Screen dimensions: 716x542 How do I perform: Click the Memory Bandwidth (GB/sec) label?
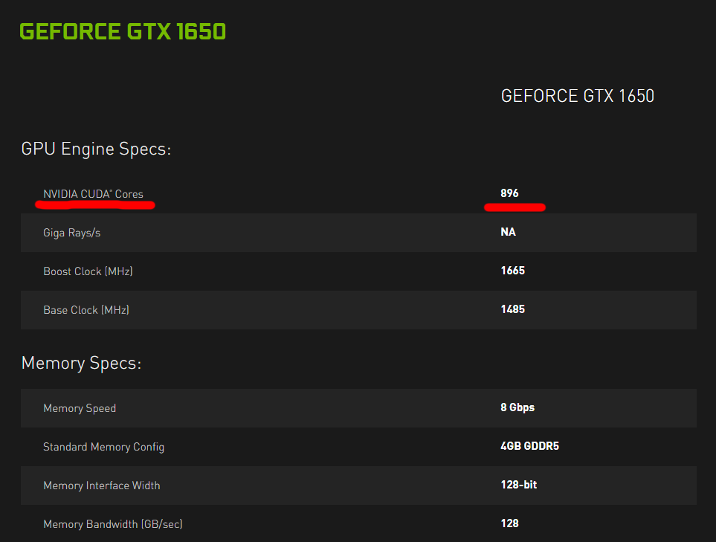(113, 524)
